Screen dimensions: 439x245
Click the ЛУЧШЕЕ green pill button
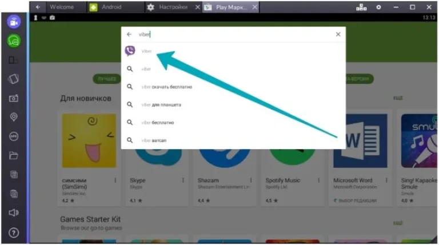pyautogui.click(x=107, y=79)
